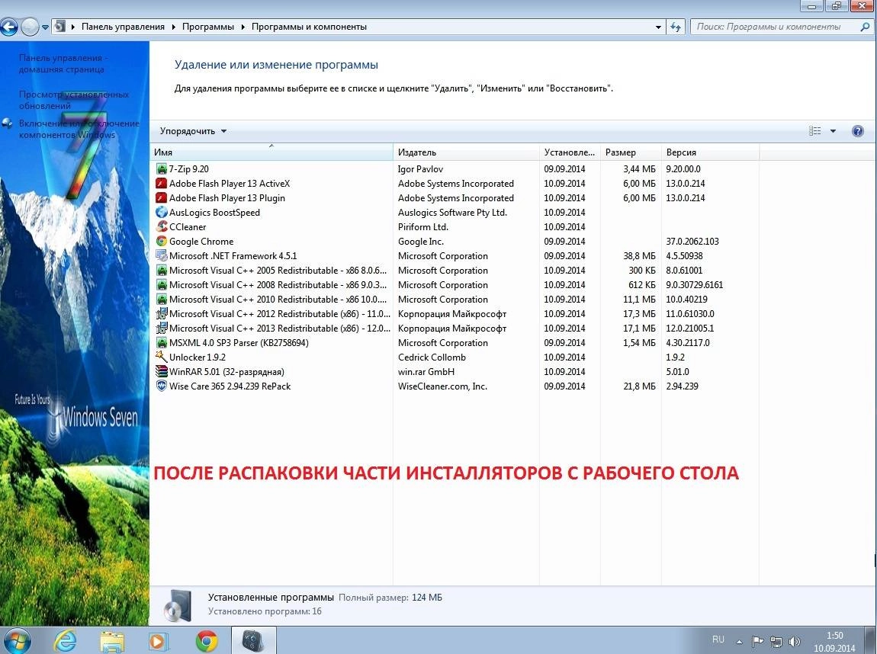Click the Visual C++ 2012 Redistributable icon
This screenshot has width=877, height=654.
click(x=161, y=314)
